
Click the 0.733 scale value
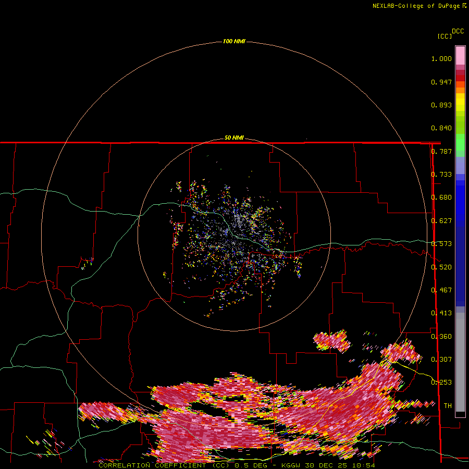click(441, 175)
